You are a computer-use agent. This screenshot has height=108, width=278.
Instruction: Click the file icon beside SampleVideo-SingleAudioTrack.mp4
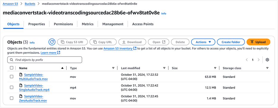pyautogui.click(x=21, y=86)
